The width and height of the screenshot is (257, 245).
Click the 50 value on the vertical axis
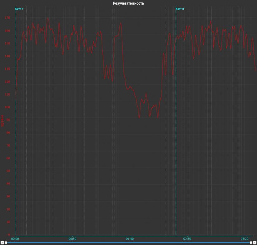coord(8,171)
